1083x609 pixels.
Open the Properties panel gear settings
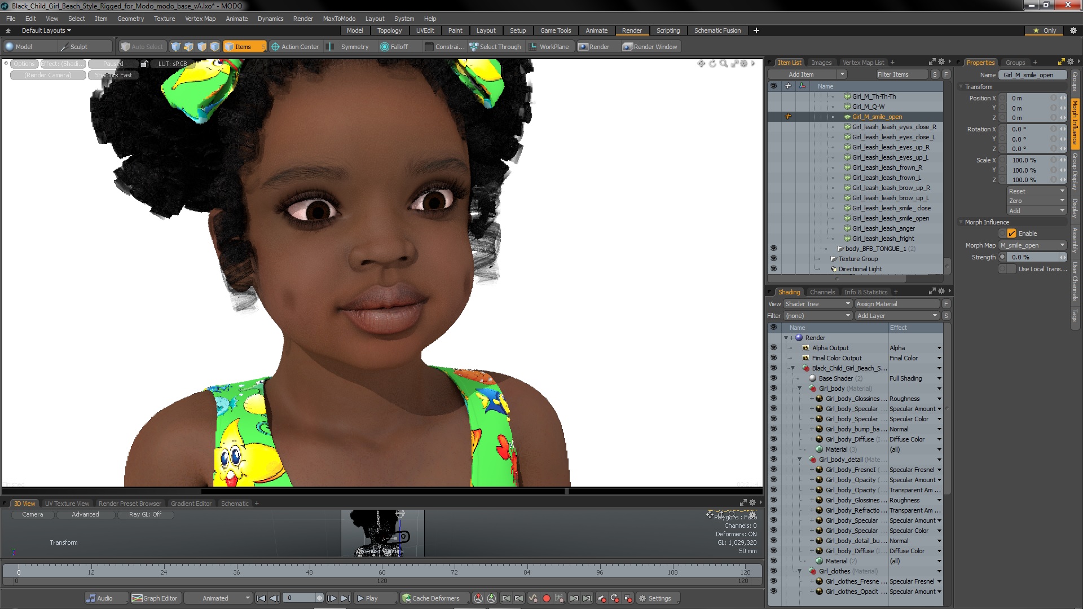pos(1071,61)
